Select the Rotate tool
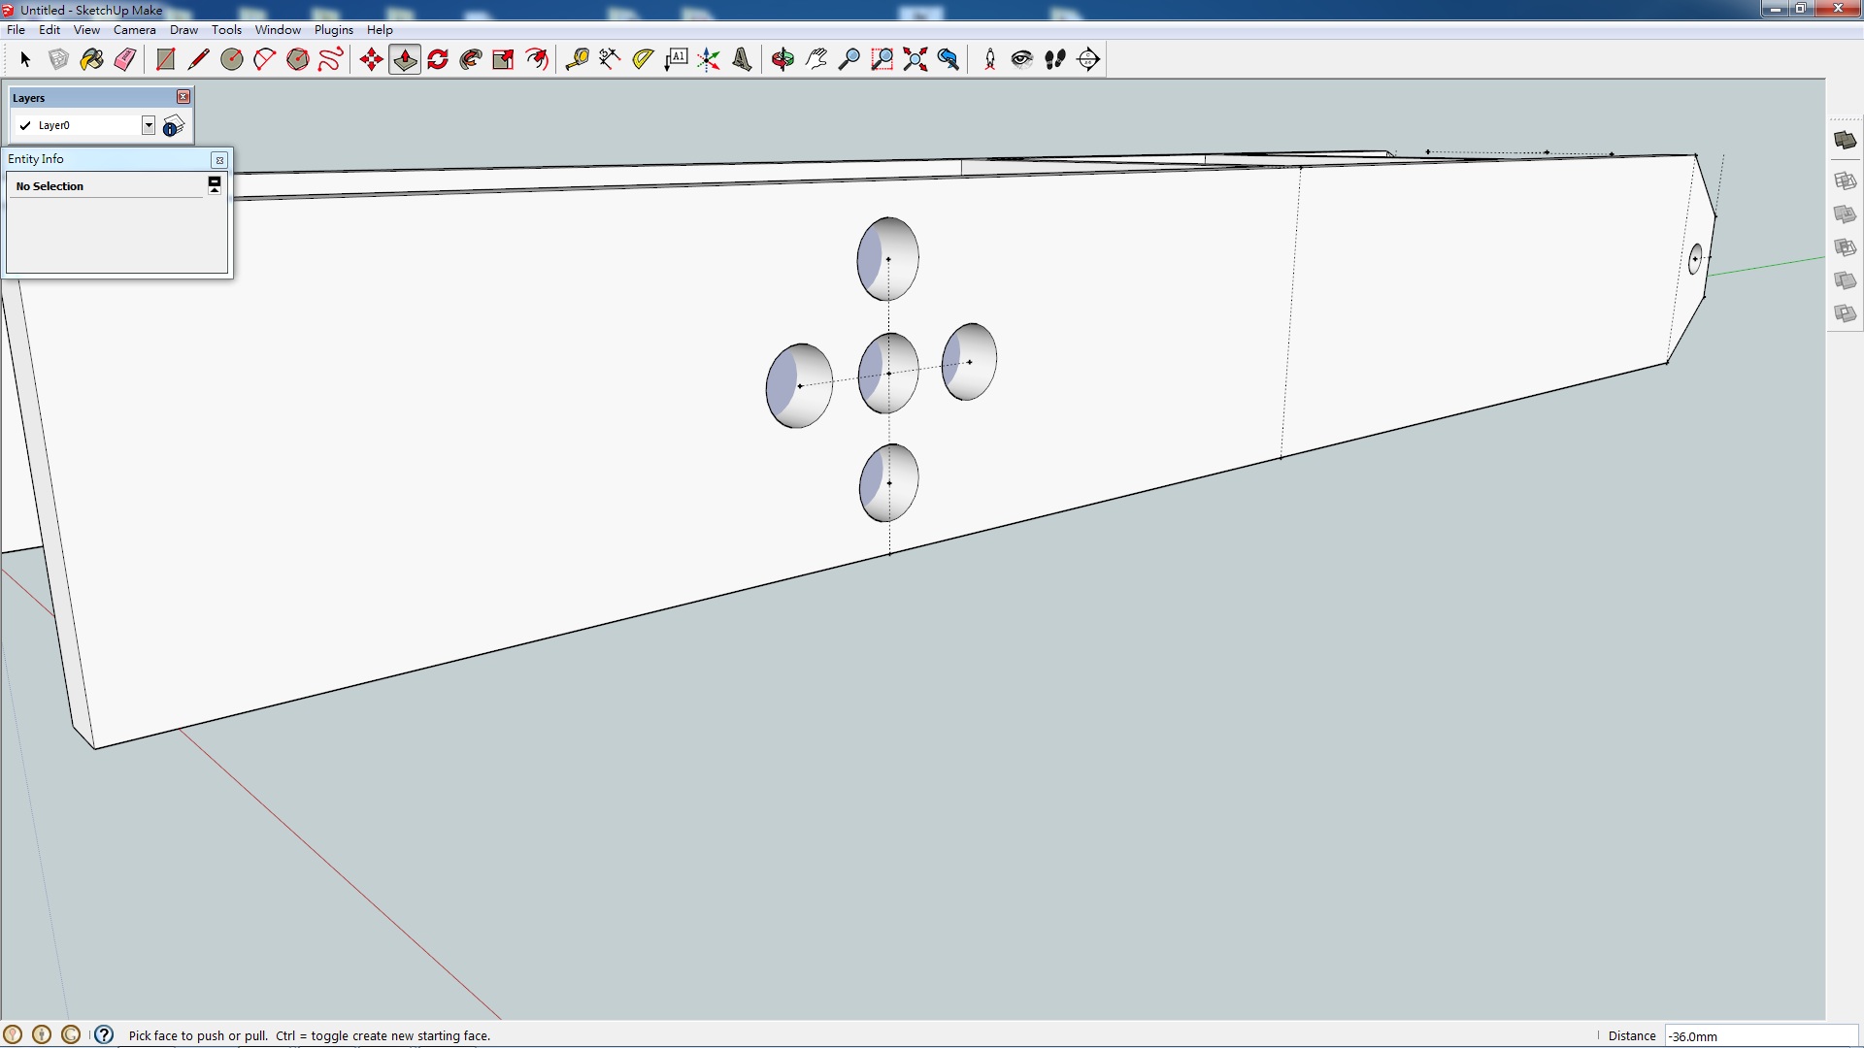The height and width of the screenshot is (1048, 1864). click(x=438, y=59)
